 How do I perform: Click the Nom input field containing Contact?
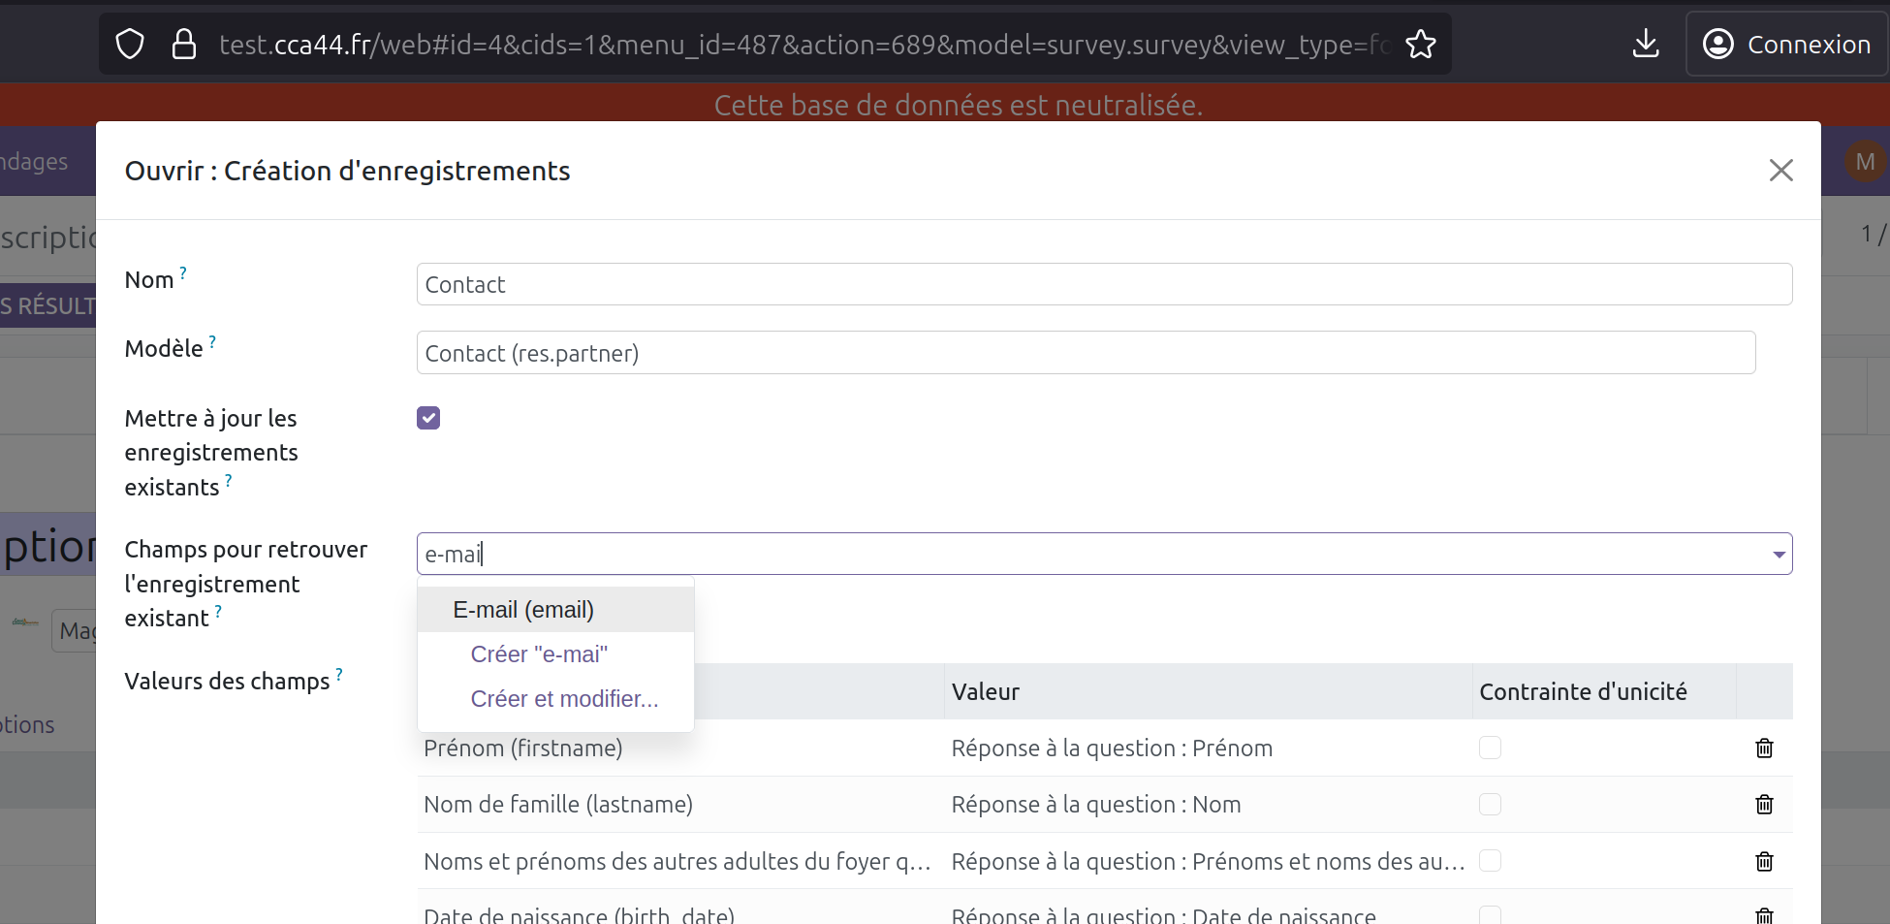pyautogui.click(x=1103, y=285)
